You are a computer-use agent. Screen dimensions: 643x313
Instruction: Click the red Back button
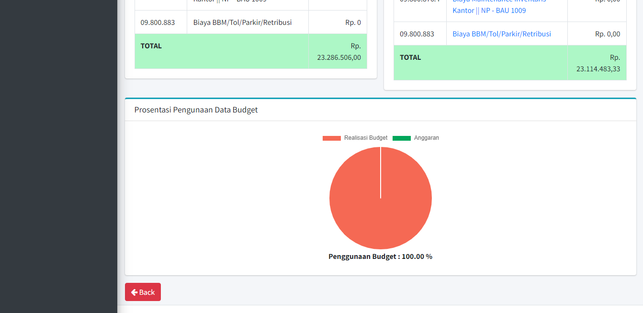click(x=143, y=292)
